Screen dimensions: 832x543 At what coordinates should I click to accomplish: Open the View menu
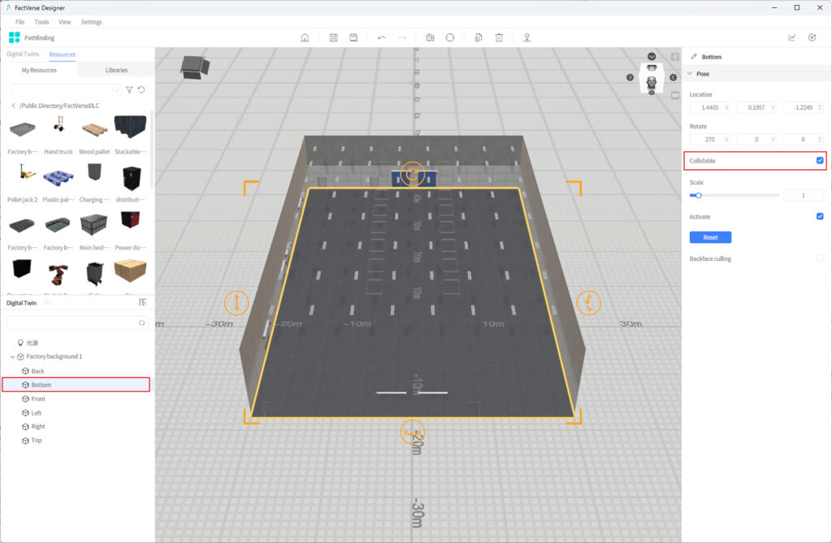(x=65, y=22)
